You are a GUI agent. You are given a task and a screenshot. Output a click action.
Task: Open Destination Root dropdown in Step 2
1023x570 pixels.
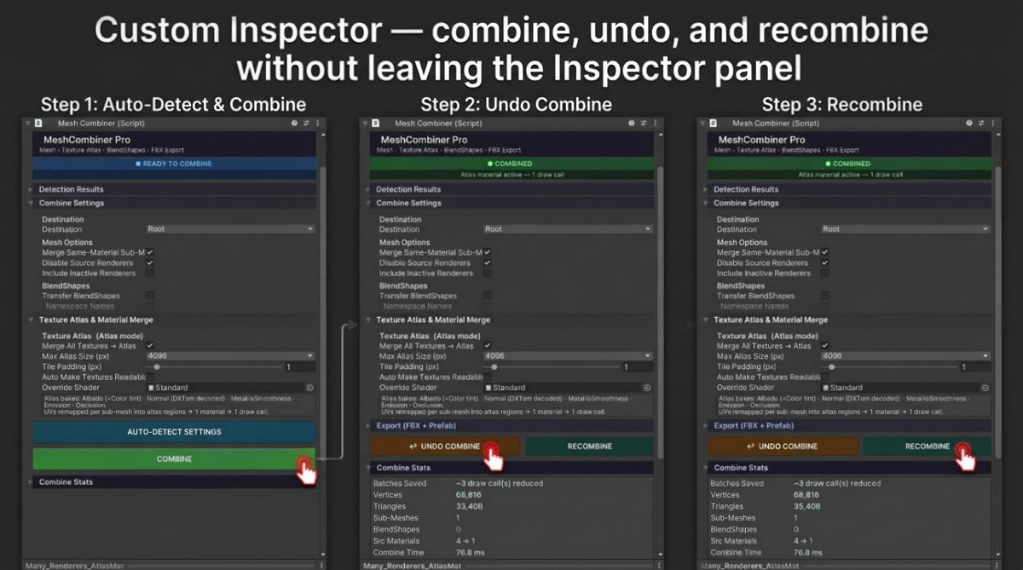click(568, 229)
